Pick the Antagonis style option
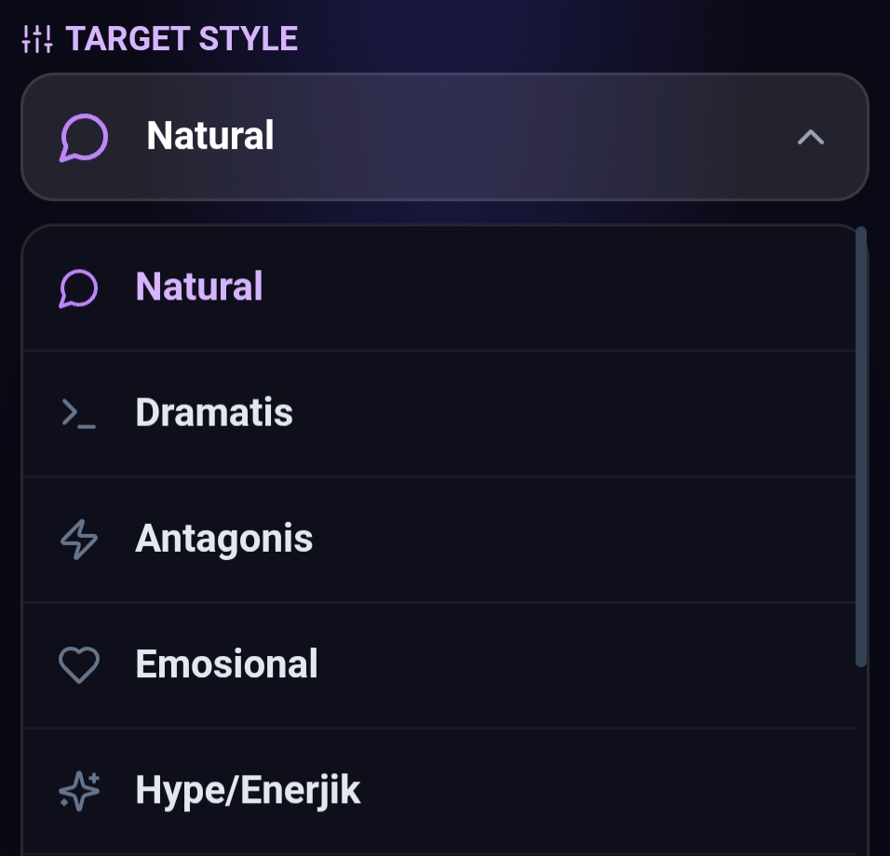 point(224,539)
